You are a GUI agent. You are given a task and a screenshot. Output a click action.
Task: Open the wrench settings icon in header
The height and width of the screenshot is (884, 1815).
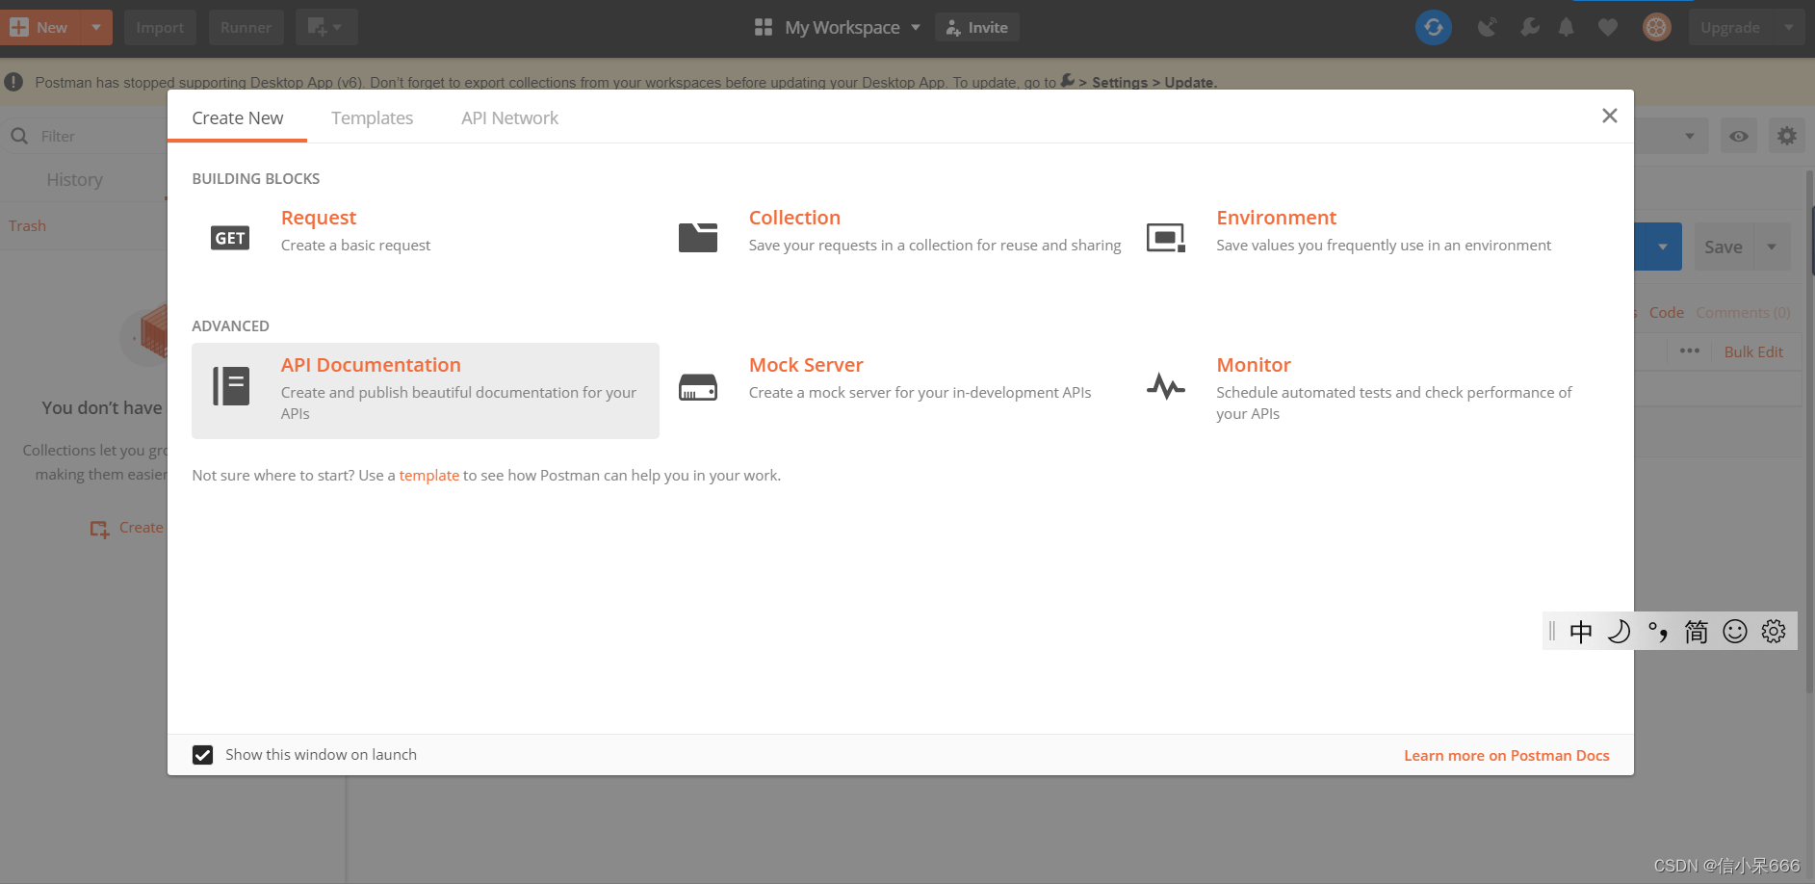click(1529, 27)
